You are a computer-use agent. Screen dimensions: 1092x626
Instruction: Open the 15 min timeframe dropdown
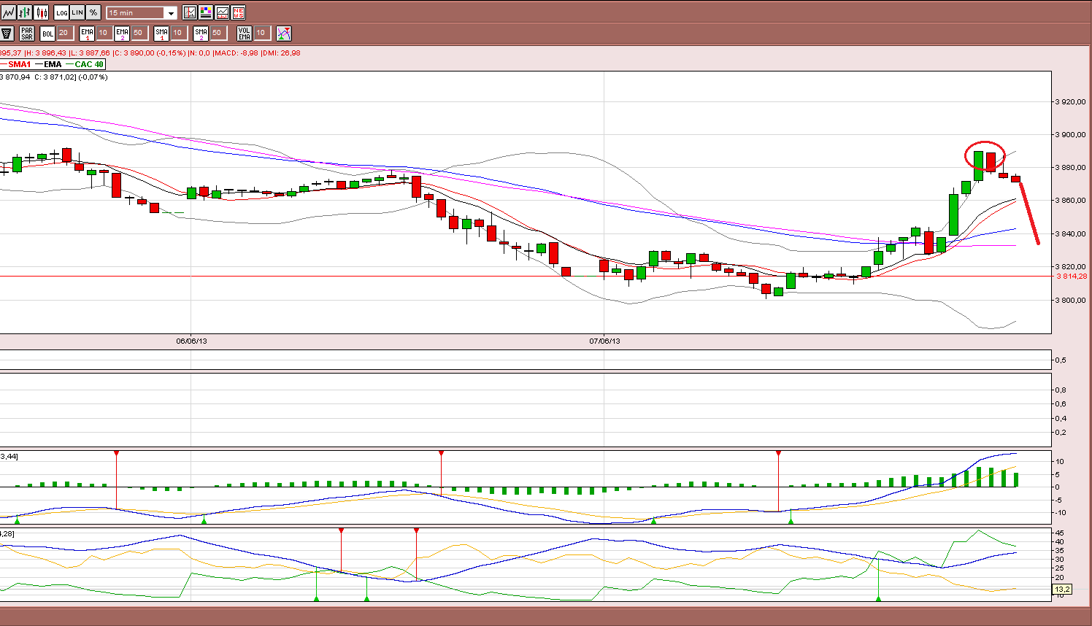(x=142, y=13)
